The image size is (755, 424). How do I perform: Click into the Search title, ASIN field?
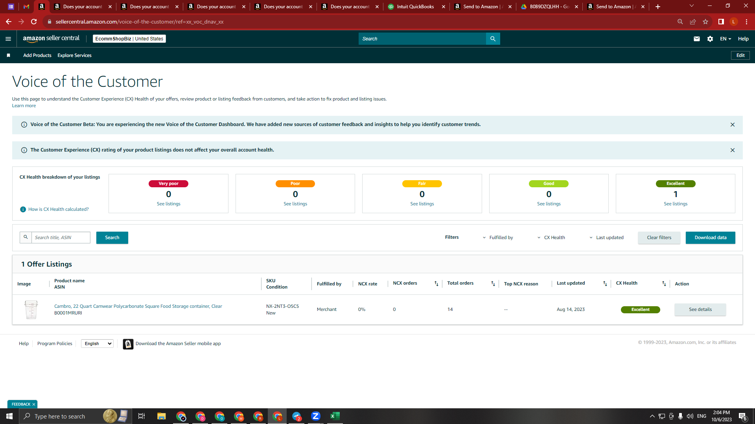point(61,238)
